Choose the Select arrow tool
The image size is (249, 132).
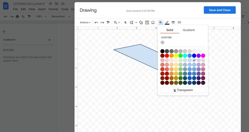(126, 22)
